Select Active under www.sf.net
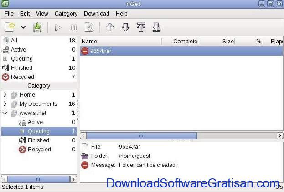Screen dimensions: 284x192 click(39, 122)
